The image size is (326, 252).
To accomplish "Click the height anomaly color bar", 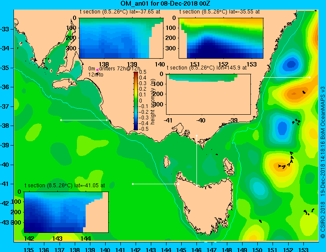I will pyautogui.click(x=136, y=101).
